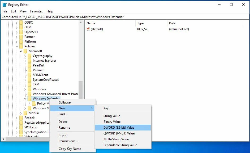250x153 pixels.
Task: Expand the OpenSSH tree node
Action: point(16,32)
